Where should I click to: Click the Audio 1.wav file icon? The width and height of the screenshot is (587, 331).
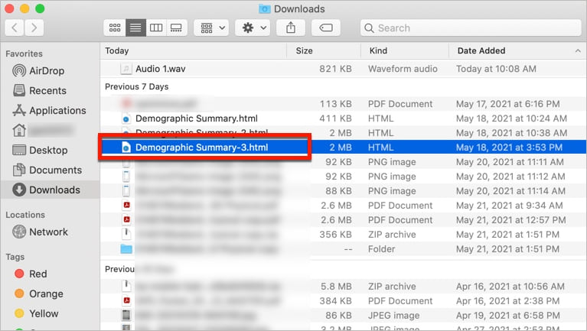(x=126, y=69)
